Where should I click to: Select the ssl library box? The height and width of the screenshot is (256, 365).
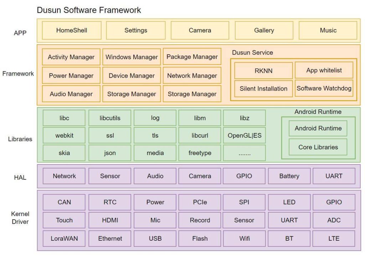tap(110, 135)
